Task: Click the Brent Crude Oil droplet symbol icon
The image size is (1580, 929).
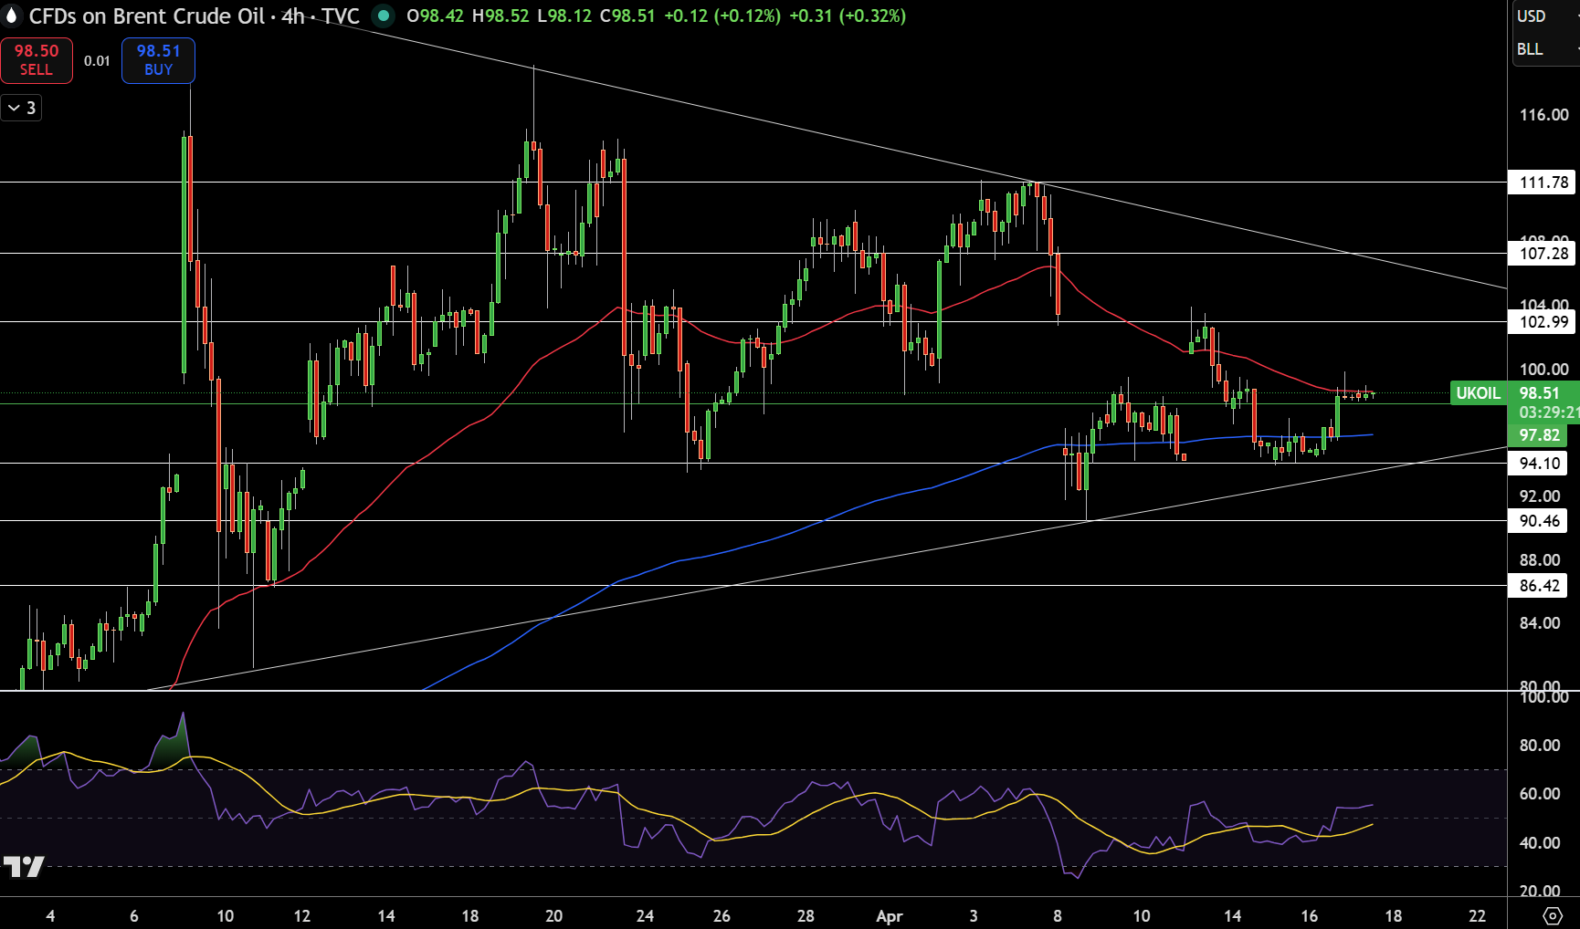Action: point(12,16)
